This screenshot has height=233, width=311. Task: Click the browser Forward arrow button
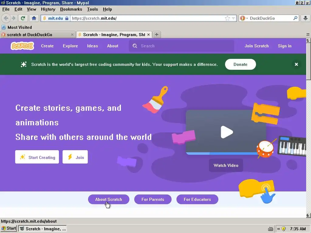(x=13, y=18)
